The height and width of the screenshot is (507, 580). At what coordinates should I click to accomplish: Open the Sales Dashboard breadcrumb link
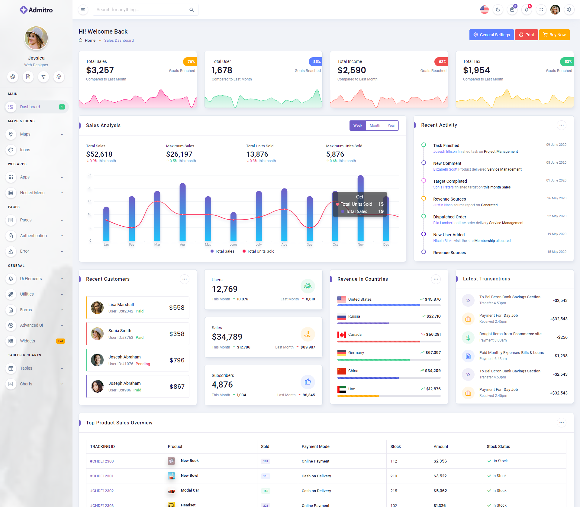(119, 41)
